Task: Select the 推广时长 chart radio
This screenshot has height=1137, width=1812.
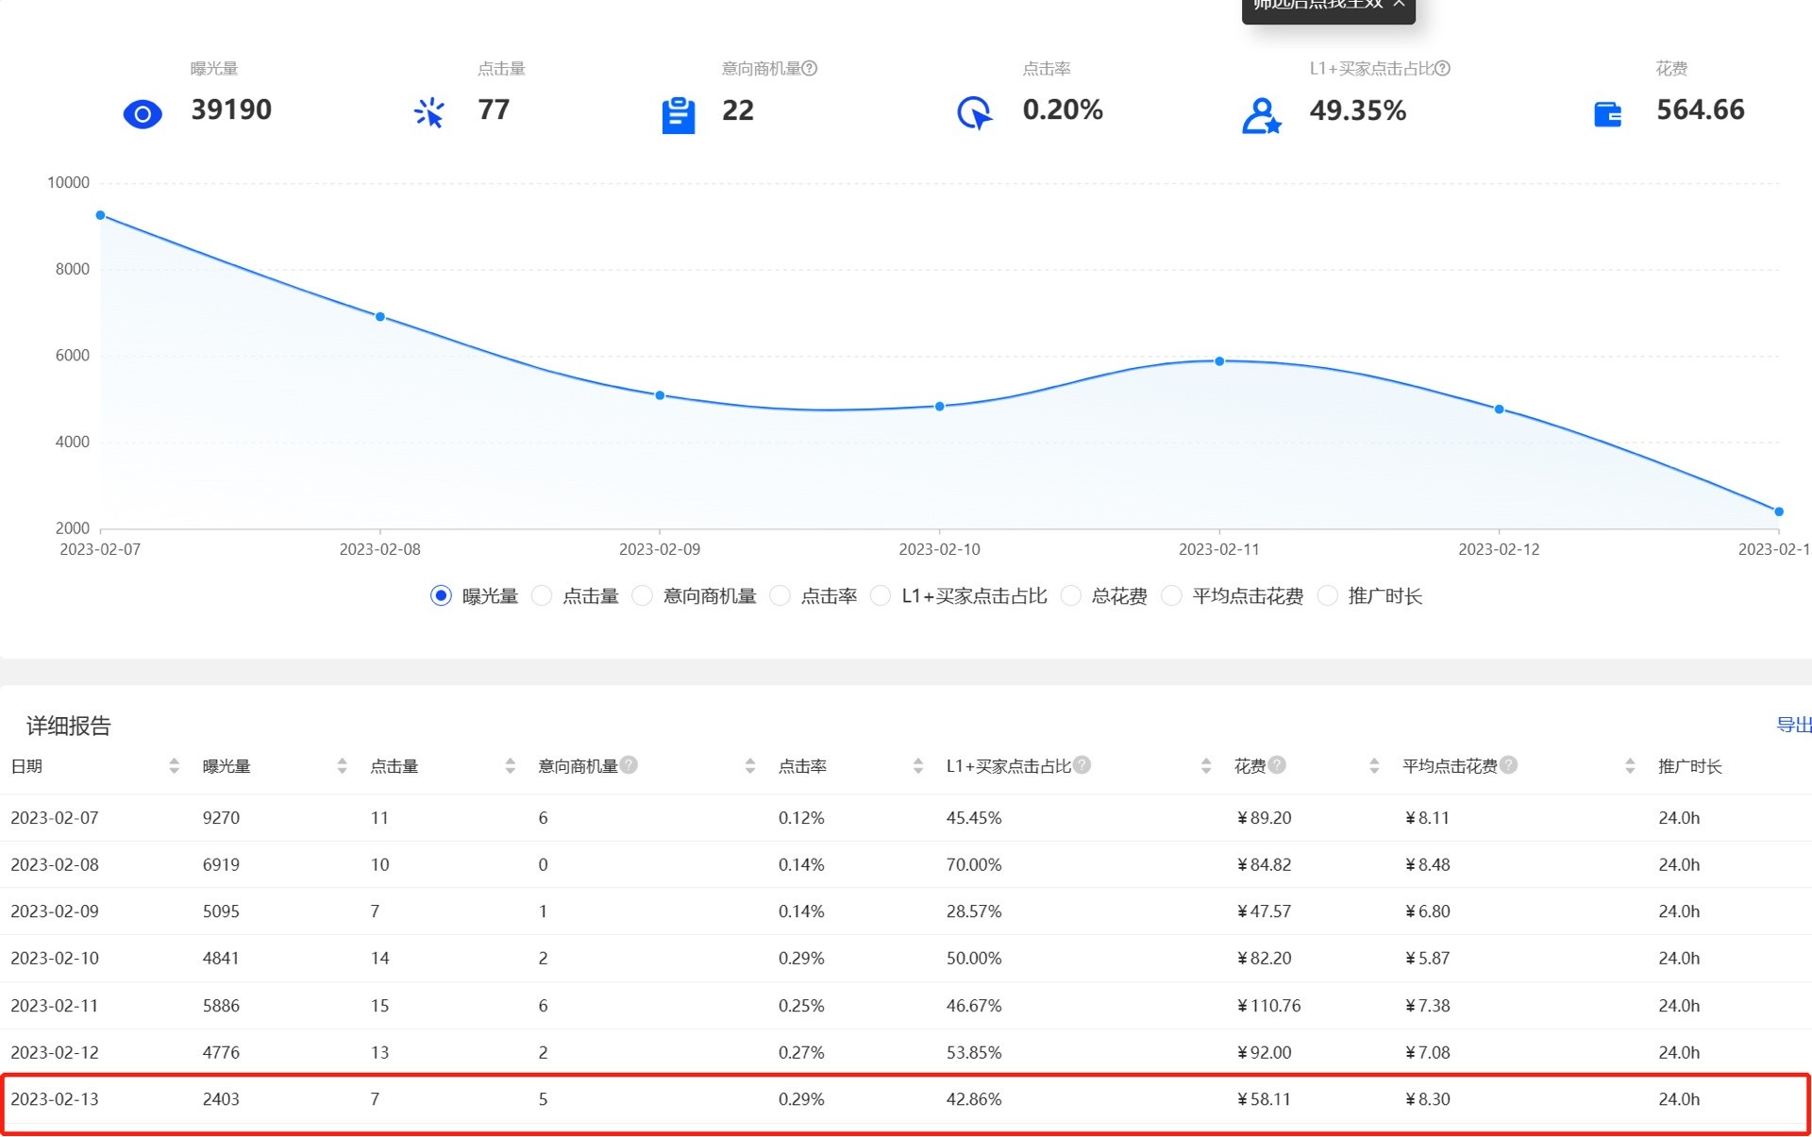Action: [1327, 595]
